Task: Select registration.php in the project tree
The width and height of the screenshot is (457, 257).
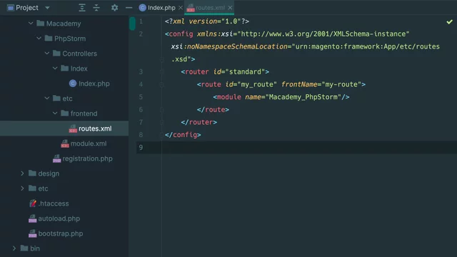Action: click(87, 158)
